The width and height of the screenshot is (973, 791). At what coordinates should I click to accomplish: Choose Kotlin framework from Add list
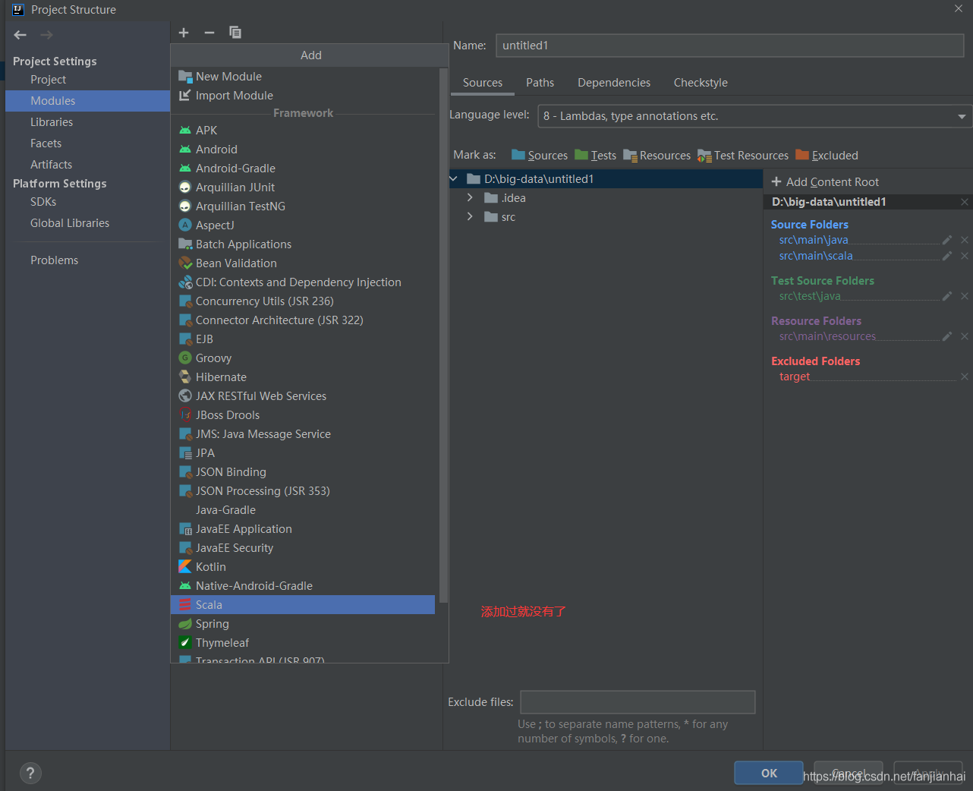point(303,567)
